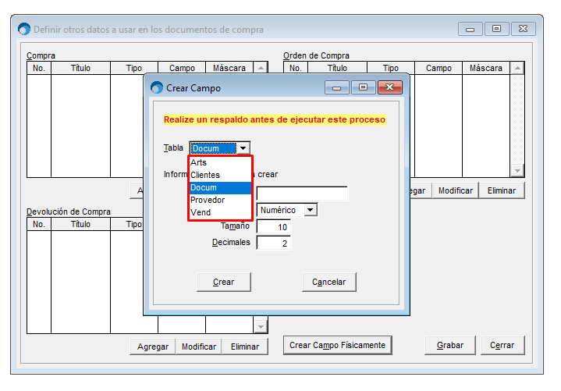Click the main window title bar icon
The width and height of the screenshot is (561, 391).
click(x=24, y=29)
